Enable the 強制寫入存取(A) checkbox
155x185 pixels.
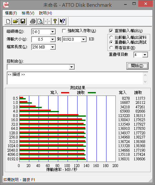tap(64, 31)
